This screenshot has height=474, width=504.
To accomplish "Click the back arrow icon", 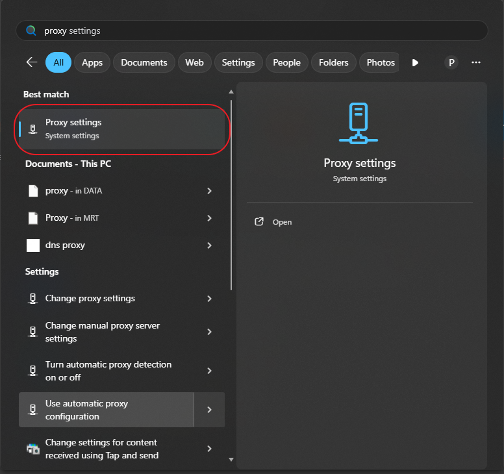I will 31,62.
